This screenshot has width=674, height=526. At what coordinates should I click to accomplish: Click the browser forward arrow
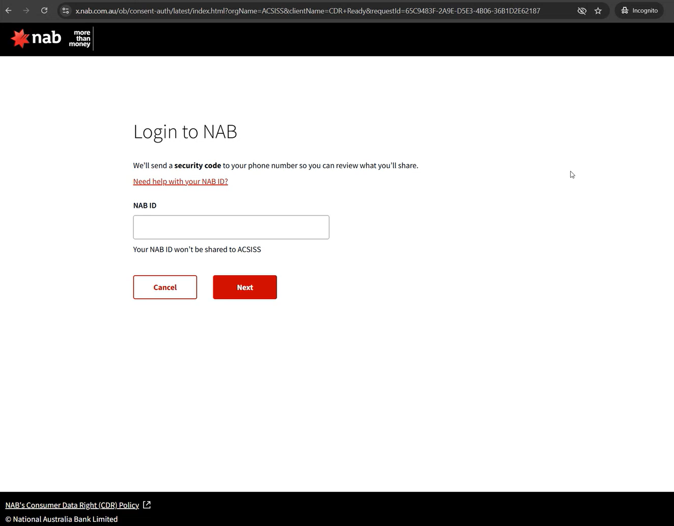[26, 11]
